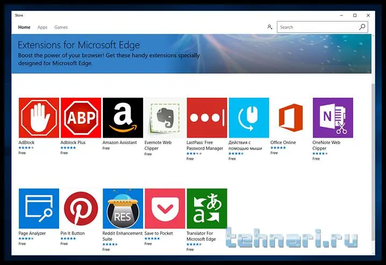The height and width of the screenshot is (265, 386).
Task: Open the LastPass red dots icon
Action: [x=207, y=118]
